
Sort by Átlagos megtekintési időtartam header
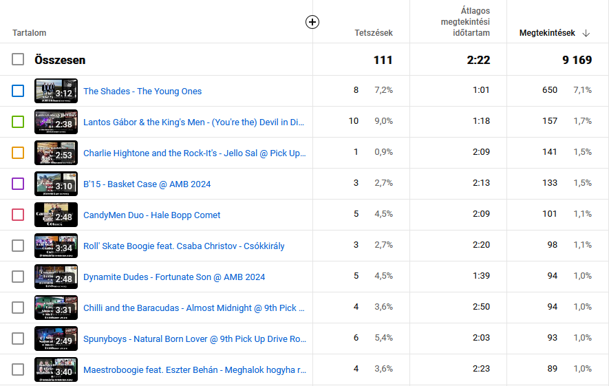(x=465, y=22)
